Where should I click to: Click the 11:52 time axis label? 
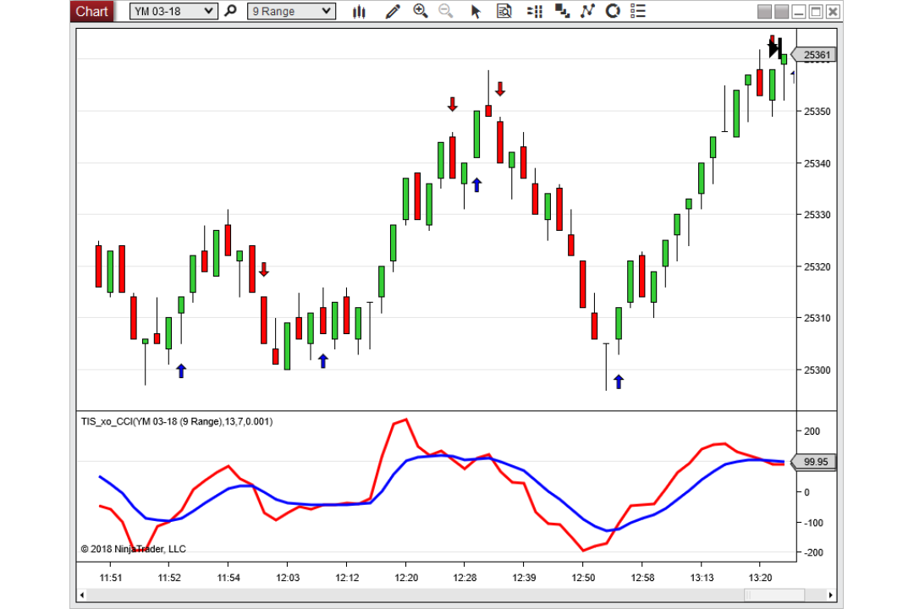[169, 578]
